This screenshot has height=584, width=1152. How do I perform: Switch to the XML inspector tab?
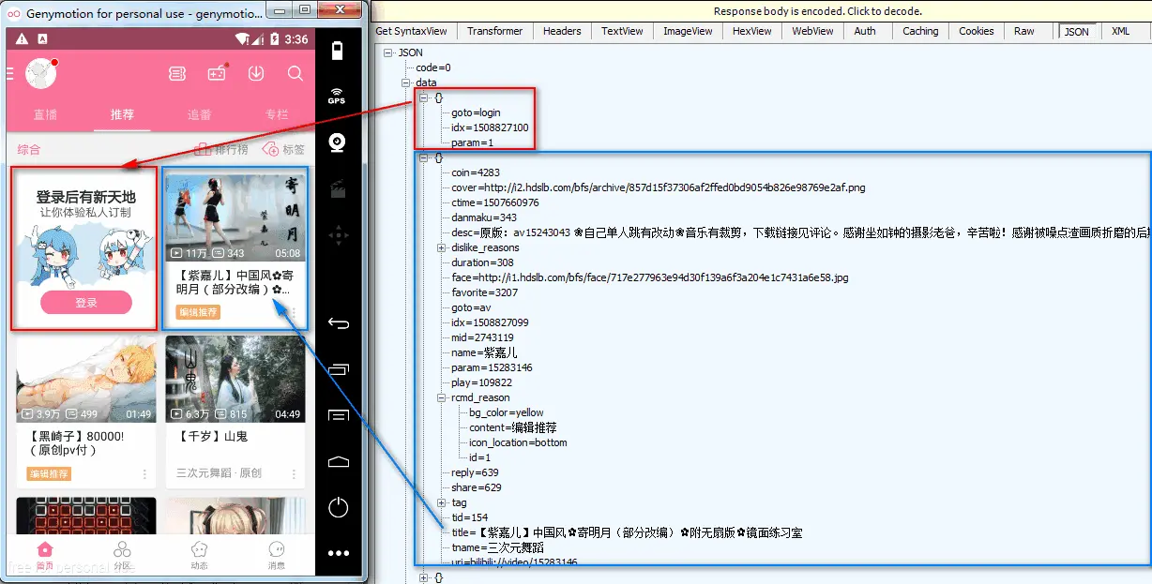pos(1121,31)
